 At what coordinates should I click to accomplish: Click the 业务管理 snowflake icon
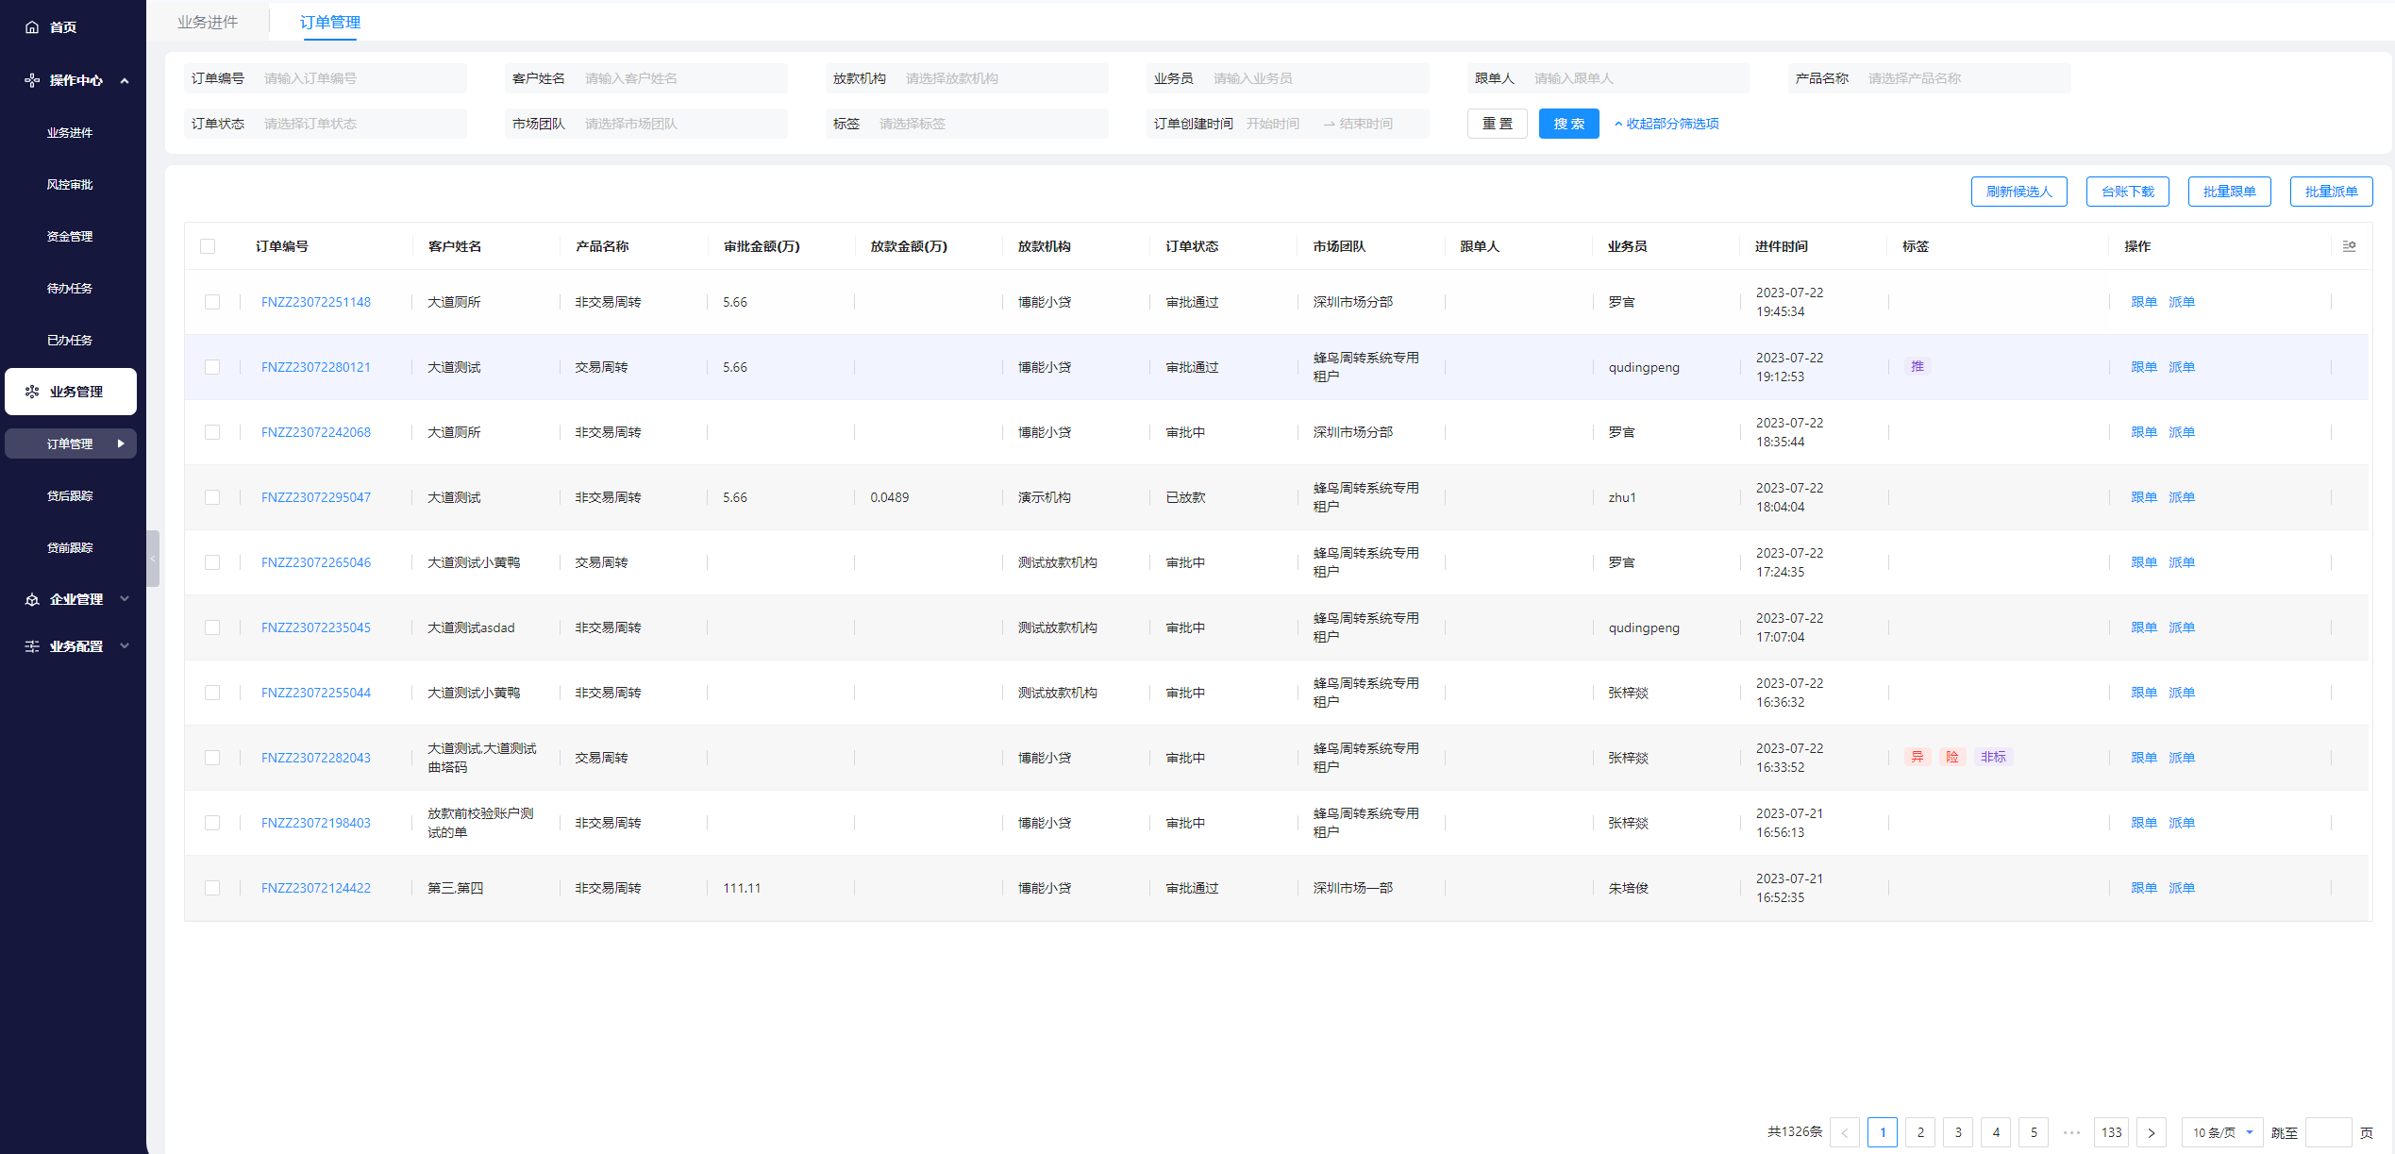tap(32, 392)
